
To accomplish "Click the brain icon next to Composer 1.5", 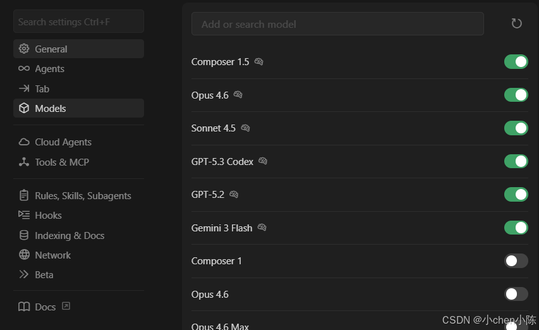I will (x=258, y=61).
